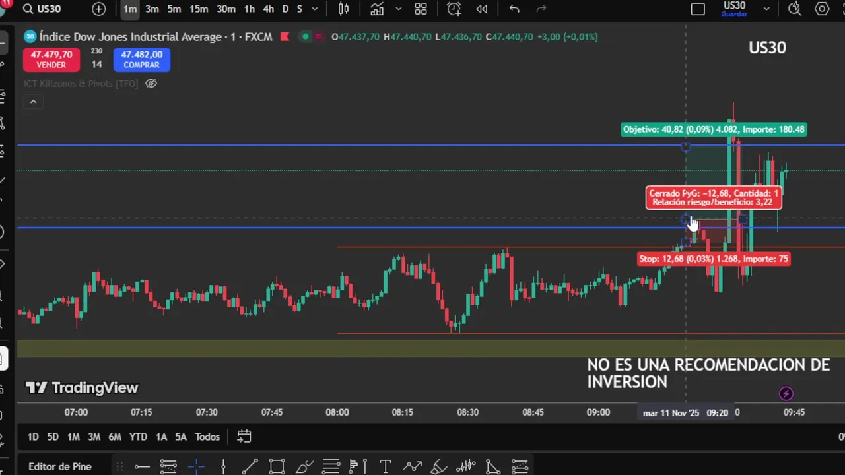Viewport: 845px width, 475px height.
Task: Switch to the S weekly timeframe
Action: coord(300,9)
